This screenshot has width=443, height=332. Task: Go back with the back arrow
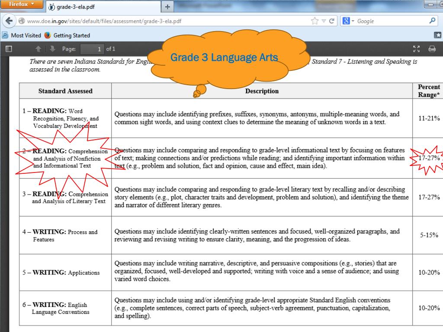coord(9,21)
